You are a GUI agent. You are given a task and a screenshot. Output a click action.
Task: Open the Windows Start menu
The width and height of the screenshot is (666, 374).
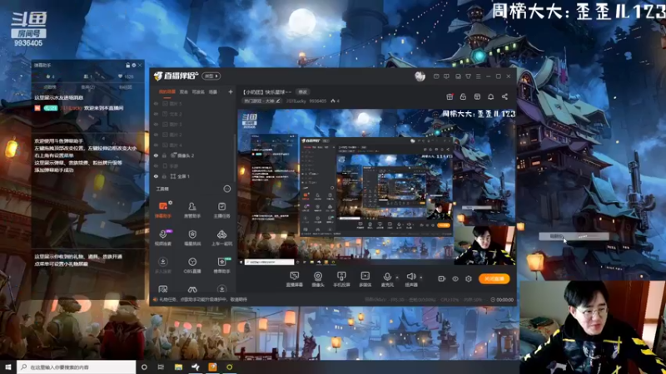pyautogui.click(x=8, y=367)
